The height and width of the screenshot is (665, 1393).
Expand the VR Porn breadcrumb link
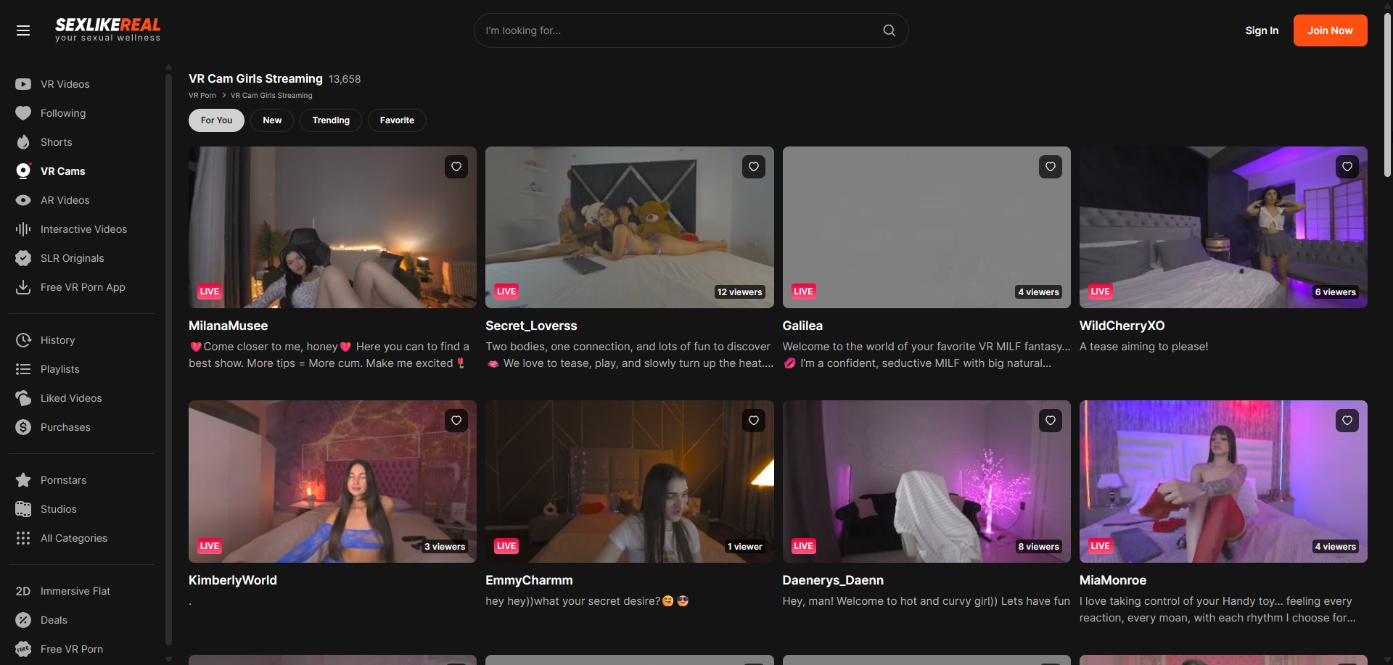tap(202, 95)
